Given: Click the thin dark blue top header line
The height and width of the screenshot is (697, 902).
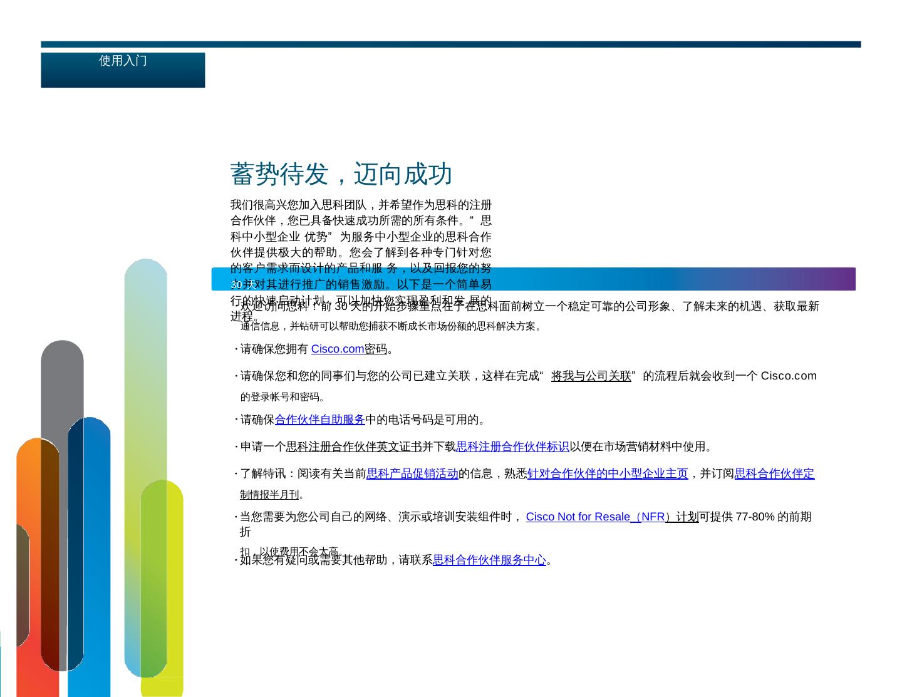Looking at the screenshot, I should coord(451,44).
